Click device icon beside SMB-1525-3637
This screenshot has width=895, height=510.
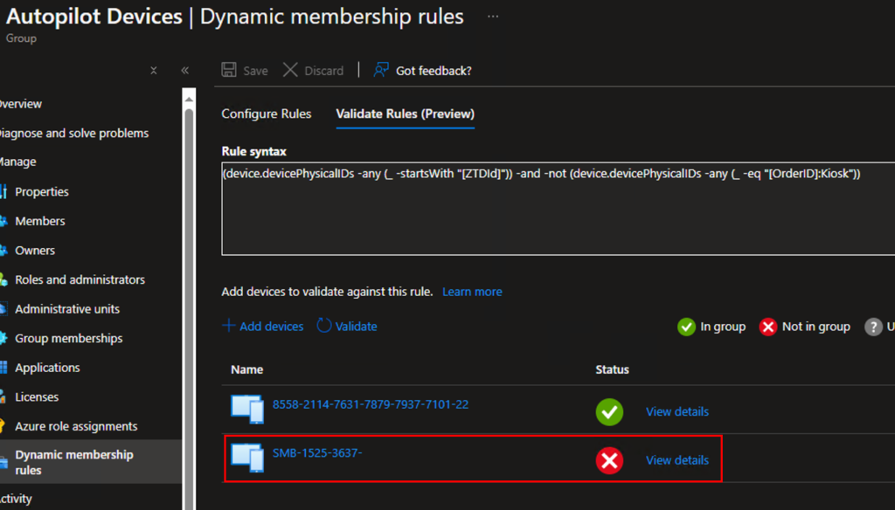pos(246,457)
